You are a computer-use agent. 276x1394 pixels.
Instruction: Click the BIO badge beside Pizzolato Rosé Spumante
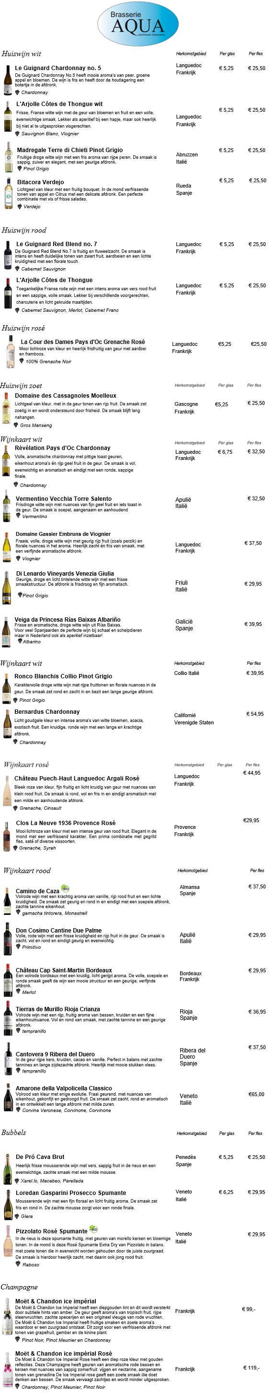(93, 1229)
